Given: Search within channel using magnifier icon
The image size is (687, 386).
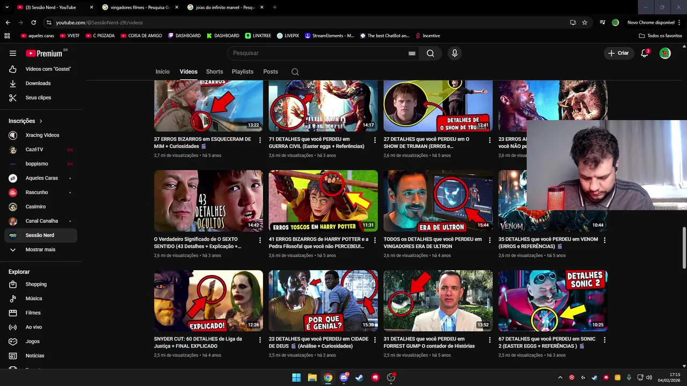Looking at the screenshot, I should coord(295,72).
